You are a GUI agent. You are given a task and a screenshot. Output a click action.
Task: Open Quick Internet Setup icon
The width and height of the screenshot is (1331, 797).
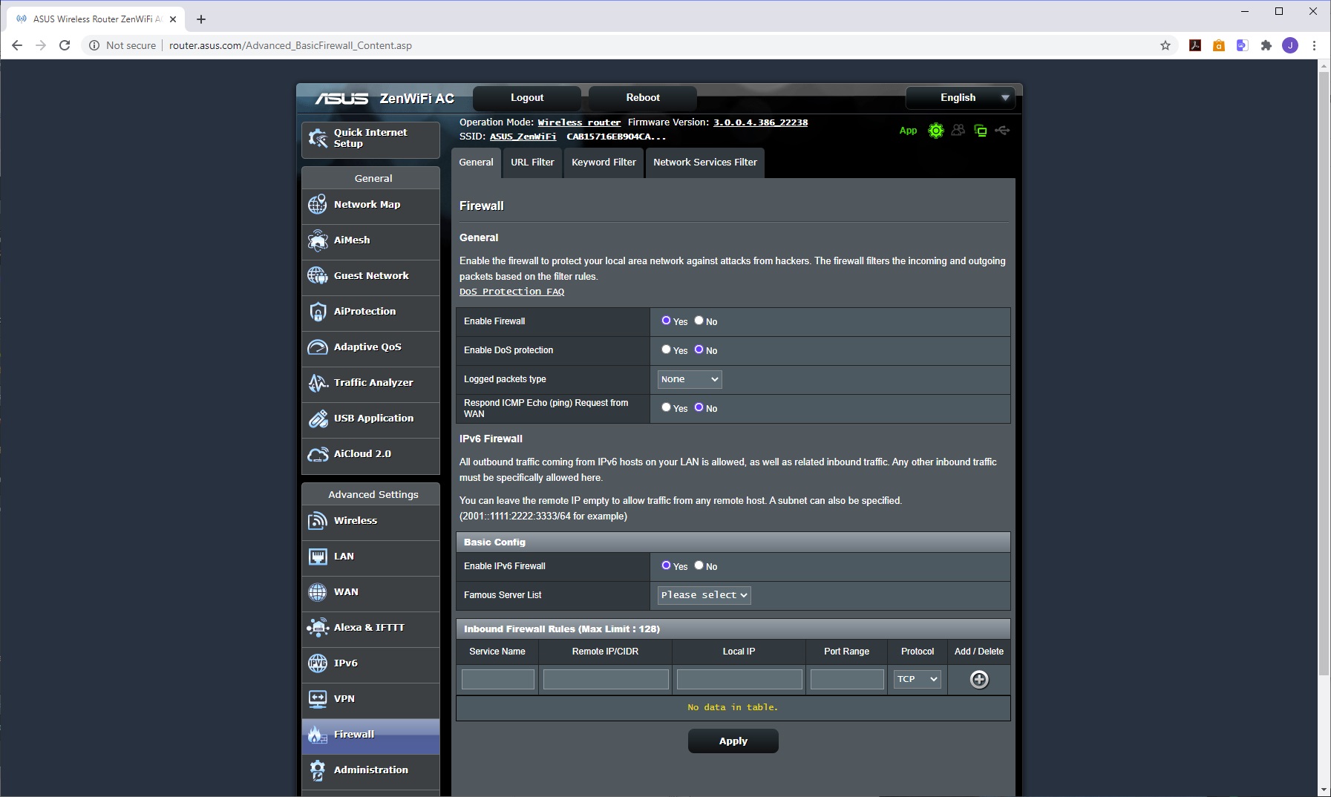pyautogui.click(x=318, y=138)
